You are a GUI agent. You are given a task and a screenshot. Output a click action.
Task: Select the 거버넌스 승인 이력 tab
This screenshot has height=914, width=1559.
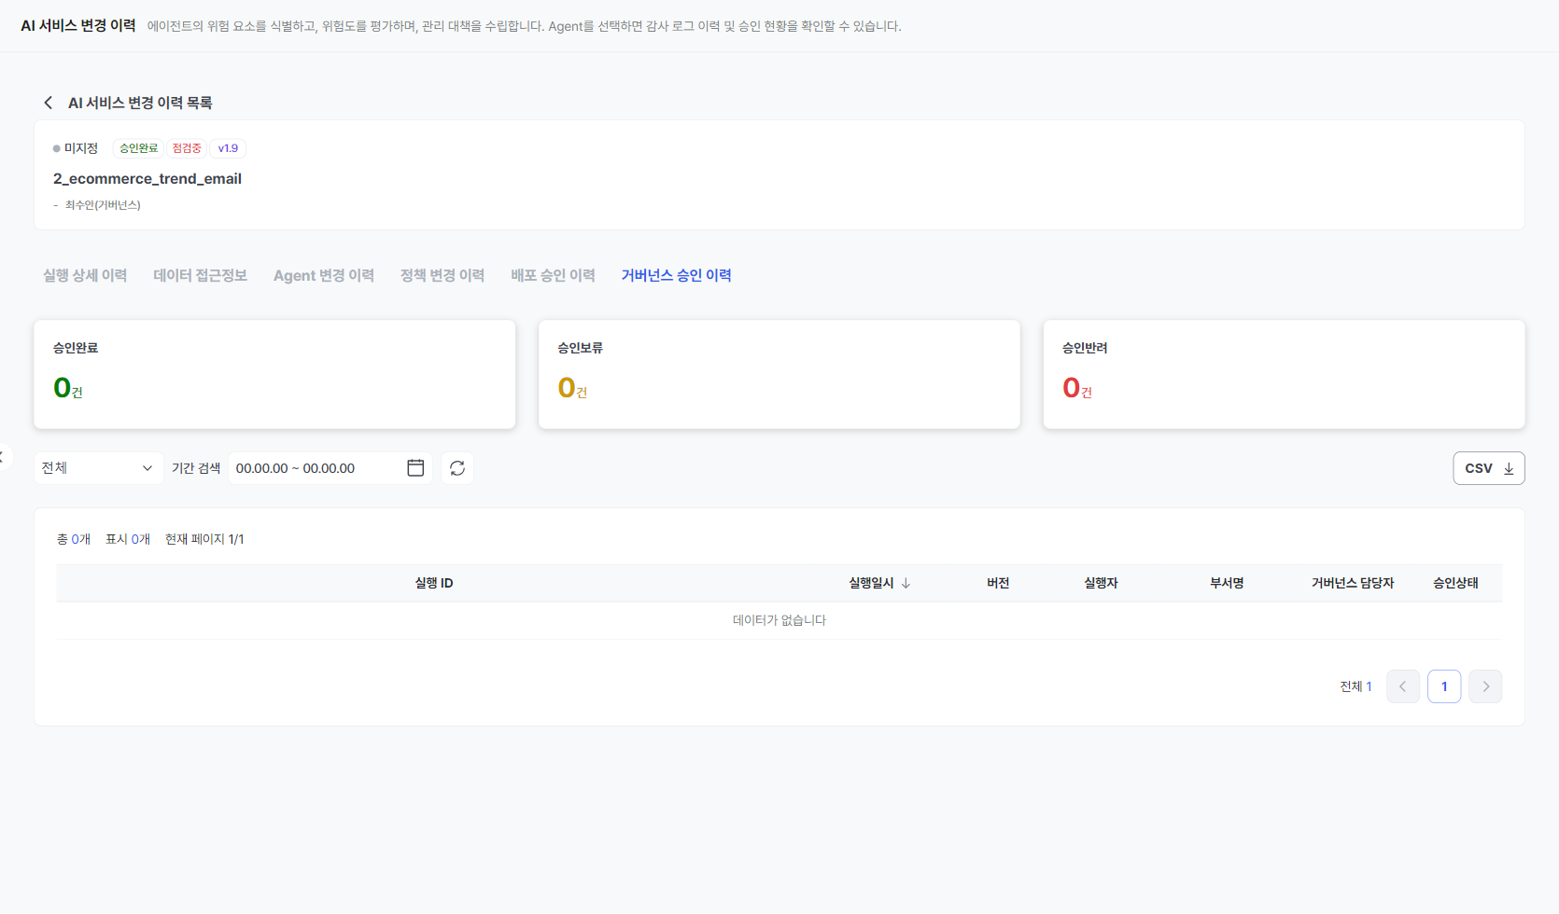pyautogui.click(x=677, y=275)
